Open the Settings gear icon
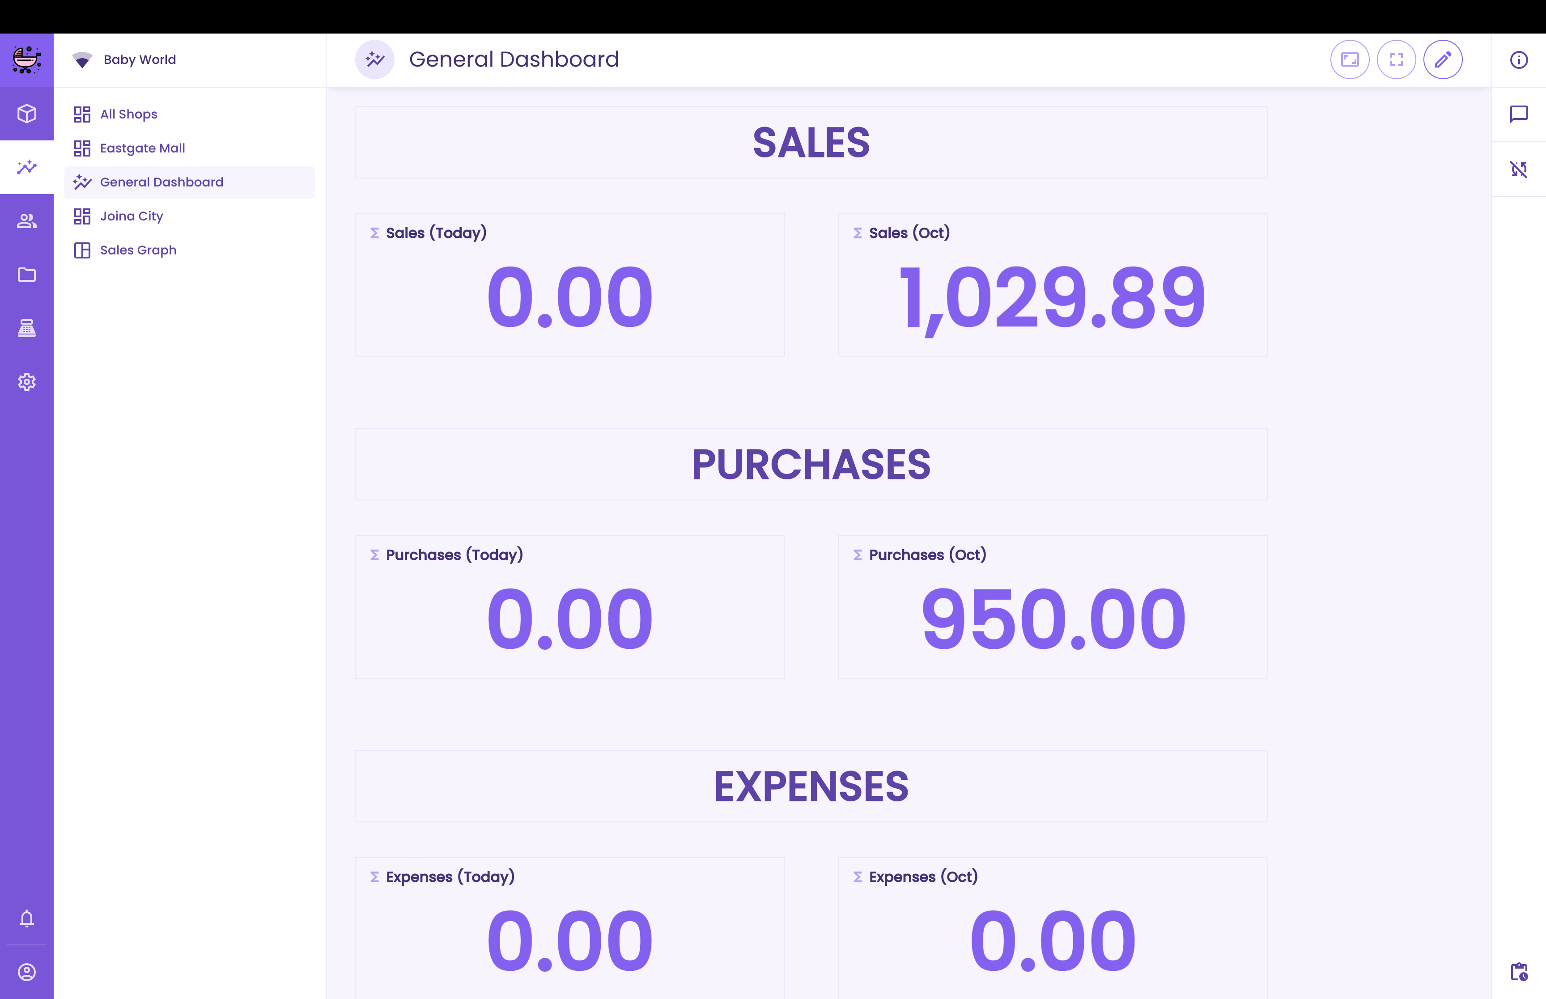 (26, 382)
